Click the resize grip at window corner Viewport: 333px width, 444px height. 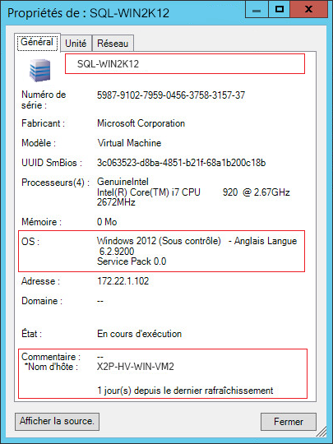click(321, 433)
